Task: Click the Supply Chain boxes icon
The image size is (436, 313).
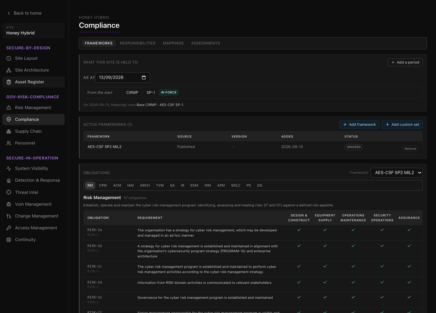Action: click(x=9, y=131)
